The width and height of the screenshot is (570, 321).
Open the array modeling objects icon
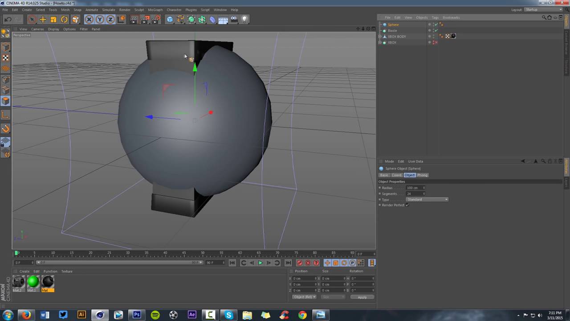(202, 19)
